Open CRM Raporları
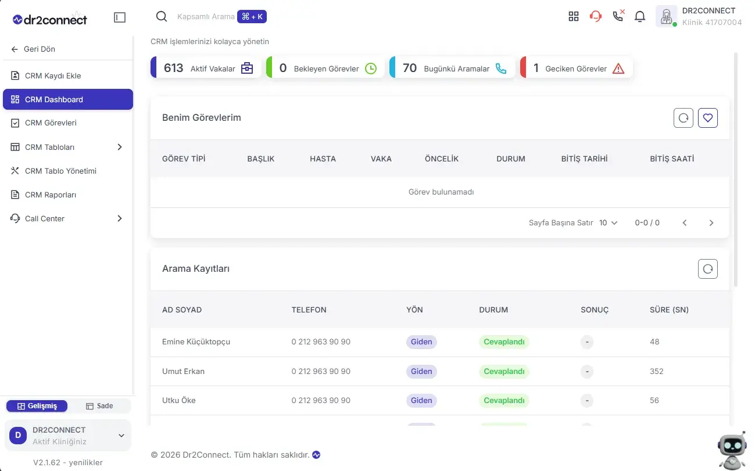 (68, 195)
